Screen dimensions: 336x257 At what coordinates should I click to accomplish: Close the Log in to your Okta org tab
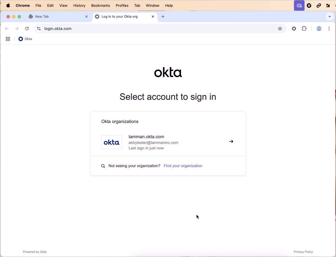click(x=153, y=16)
